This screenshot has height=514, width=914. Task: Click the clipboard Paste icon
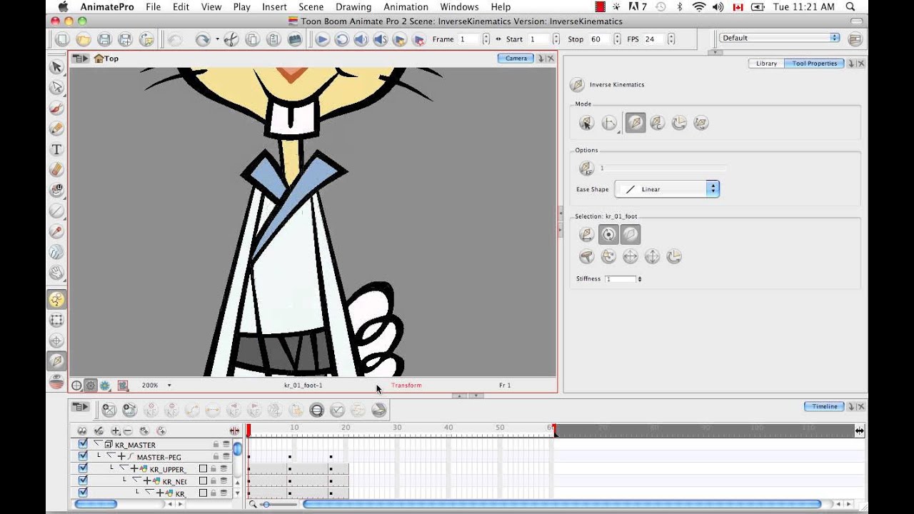273,39
